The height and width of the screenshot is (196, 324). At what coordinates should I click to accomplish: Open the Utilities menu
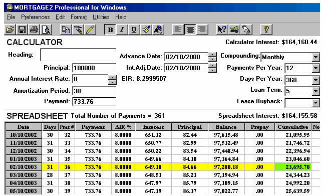[x=101, y=17]
